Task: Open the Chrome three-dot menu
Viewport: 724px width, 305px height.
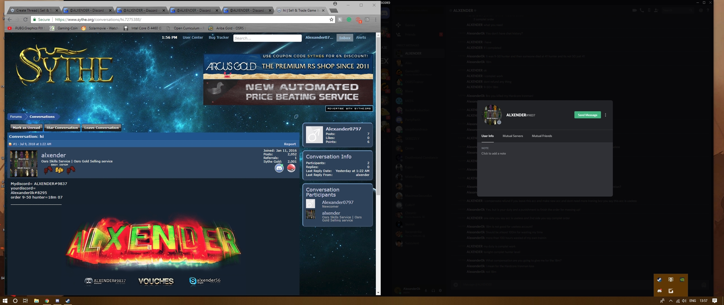Action: 376,19
